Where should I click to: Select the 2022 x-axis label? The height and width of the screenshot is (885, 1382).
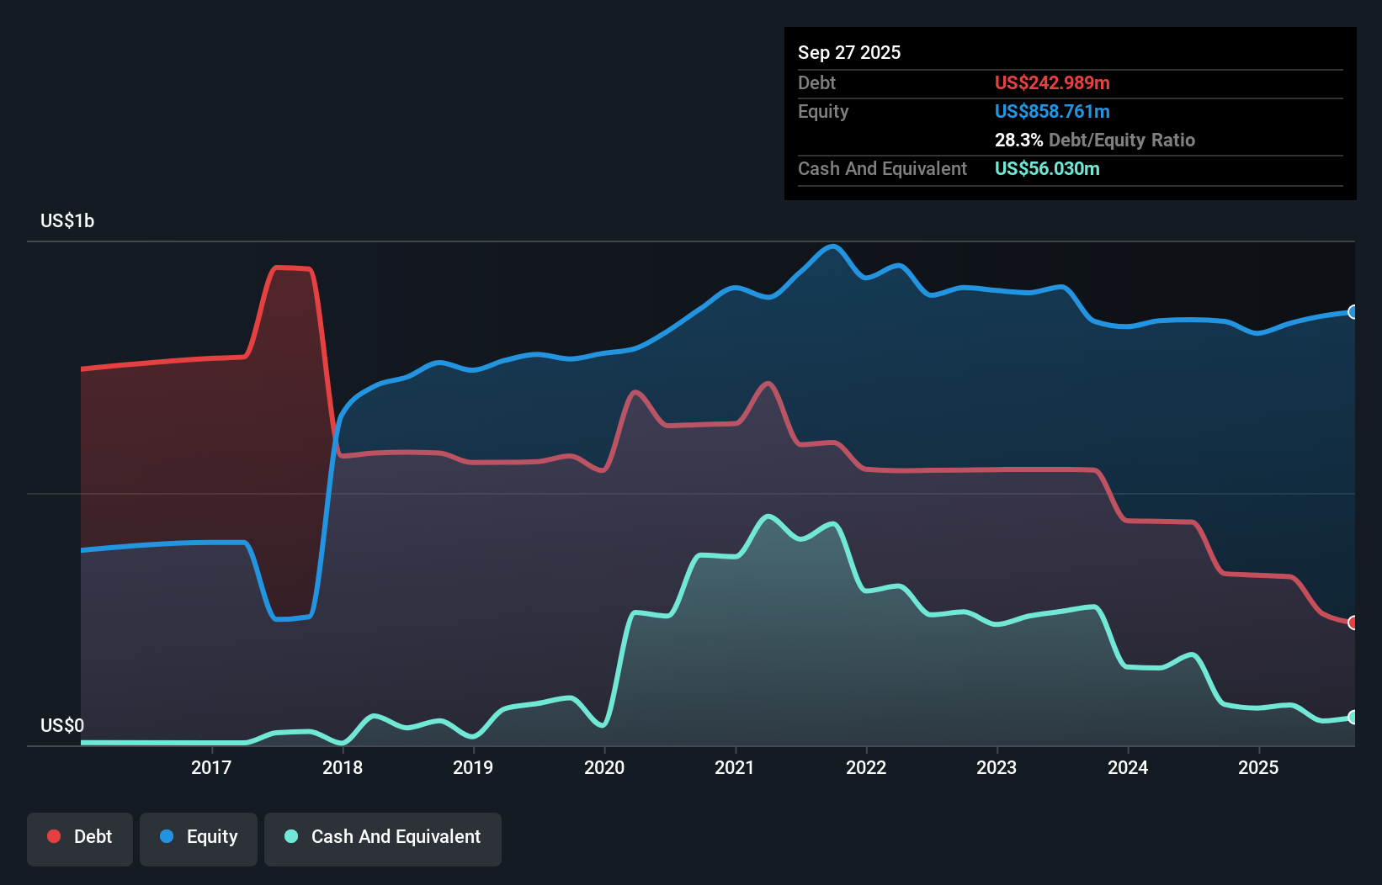(x=866, y=767)
